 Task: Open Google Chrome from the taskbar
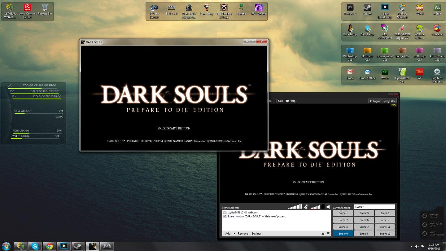49,246
